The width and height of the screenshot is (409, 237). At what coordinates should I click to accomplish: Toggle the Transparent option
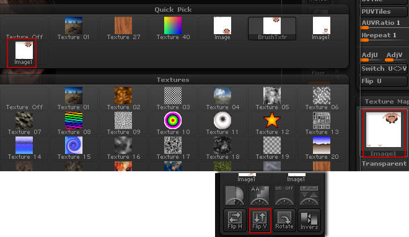tap(384, 164)
